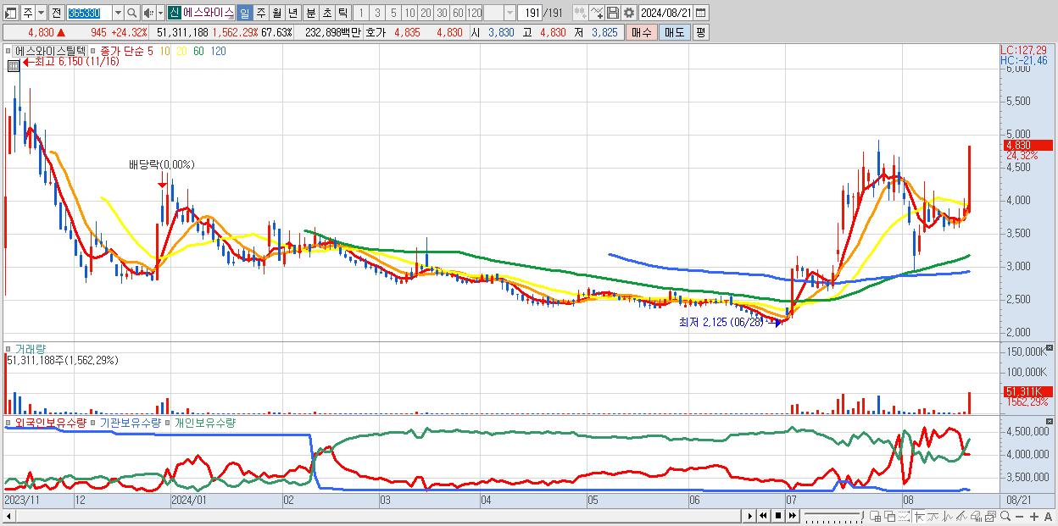The image size is (1058, 526).
Task: Select the 일 daily period
Action: pyautogui.click(x=244, y=13)
